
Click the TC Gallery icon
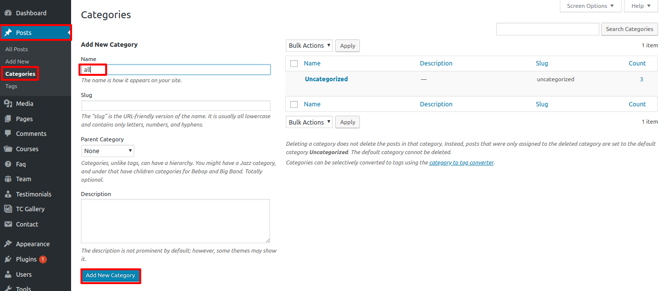(x=8, y=209)
